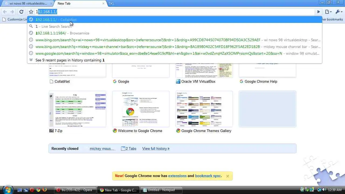Click the Show Desktop quick launch icon
345x194 pixels.
[x=19, y=190]
